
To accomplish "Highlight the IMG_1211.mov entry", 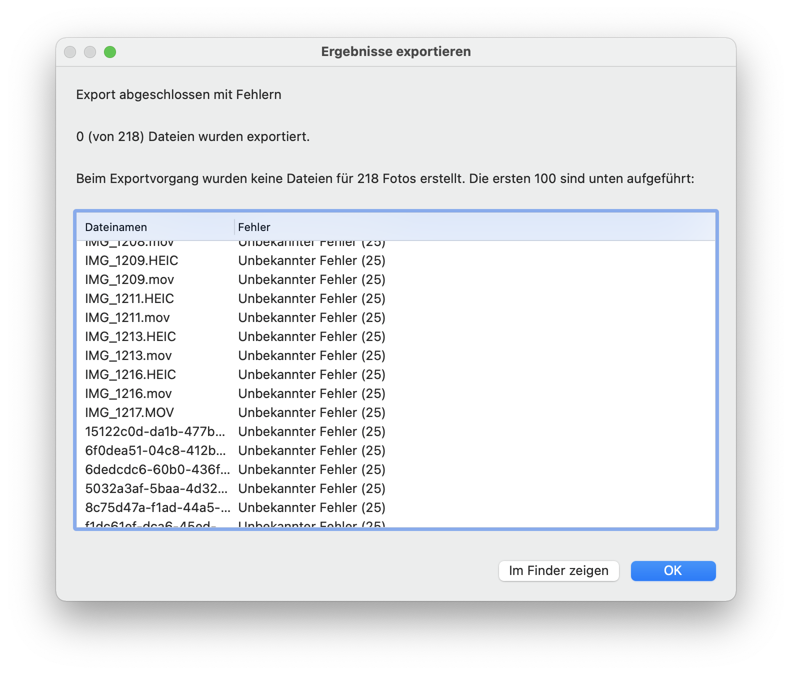I will tap(127, 317).
